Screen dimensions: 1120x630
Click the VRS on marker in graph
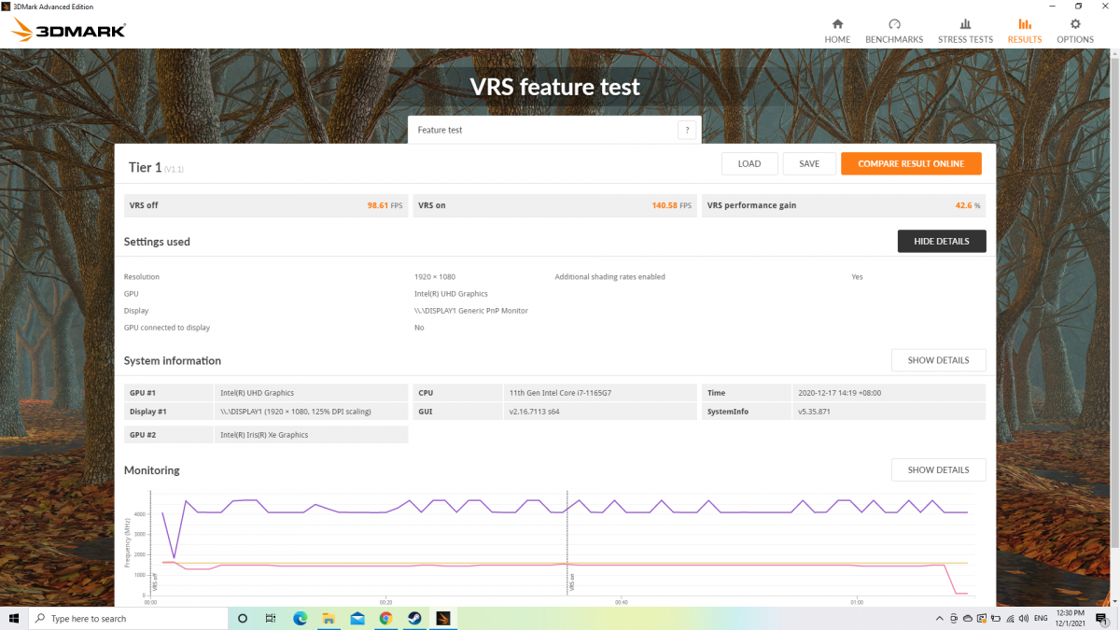click(571, 582)
